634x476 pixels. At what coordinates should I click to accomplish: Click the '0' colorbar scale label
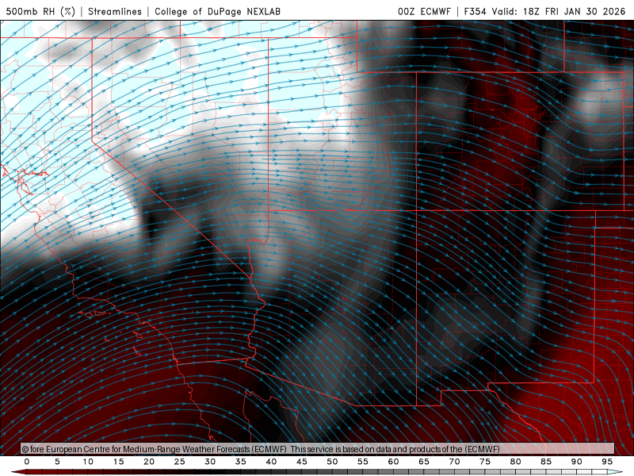[x=27, y=462]
